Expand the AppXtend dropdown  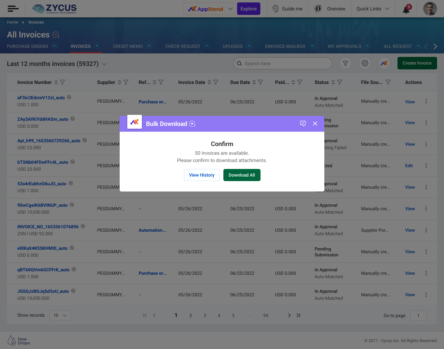230,9
